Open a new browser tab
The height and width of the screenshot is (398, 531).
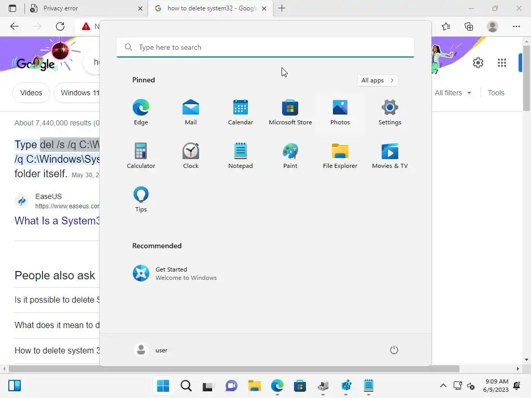[282, 8]
